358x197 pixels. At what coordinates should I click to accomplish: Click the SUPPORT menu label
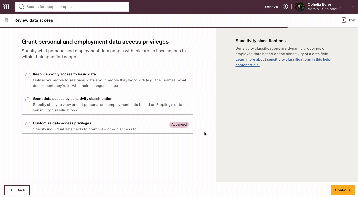[272, 7]
